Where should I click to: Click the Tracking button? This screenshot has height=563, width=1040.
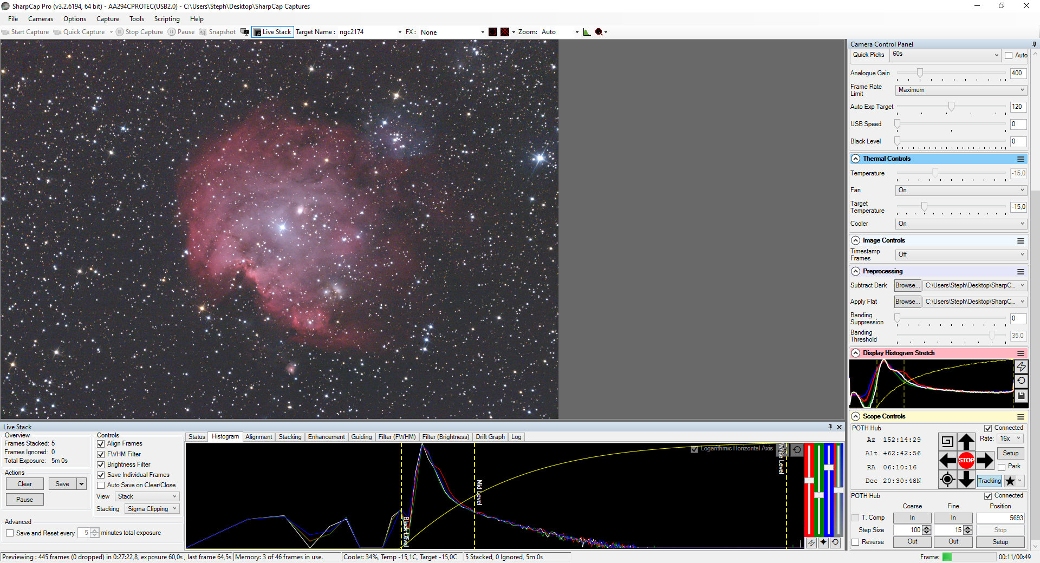989,481
